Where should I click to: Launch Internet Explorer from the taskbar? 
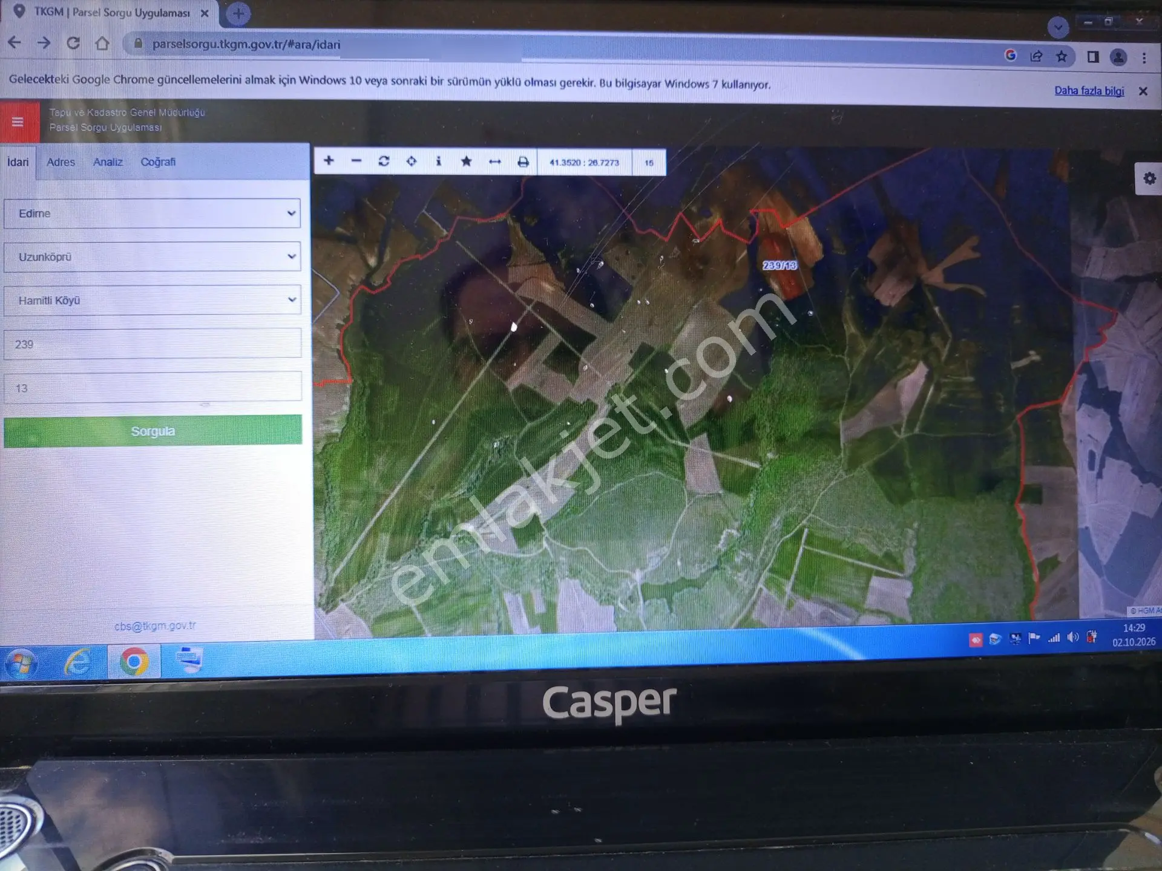point(77,662)
